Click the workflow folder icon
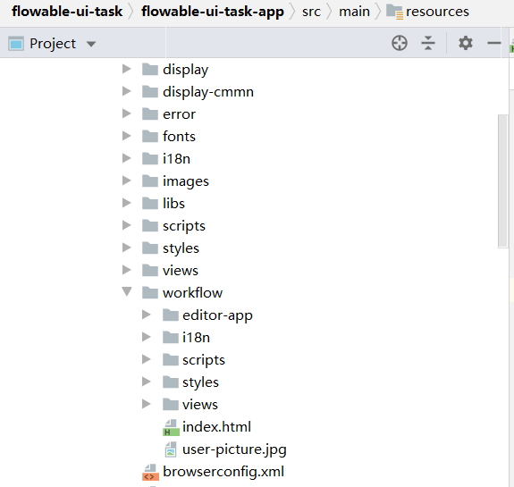Image resolution: width=514 pixels, height=487 pixels. (x=150, y=292)
